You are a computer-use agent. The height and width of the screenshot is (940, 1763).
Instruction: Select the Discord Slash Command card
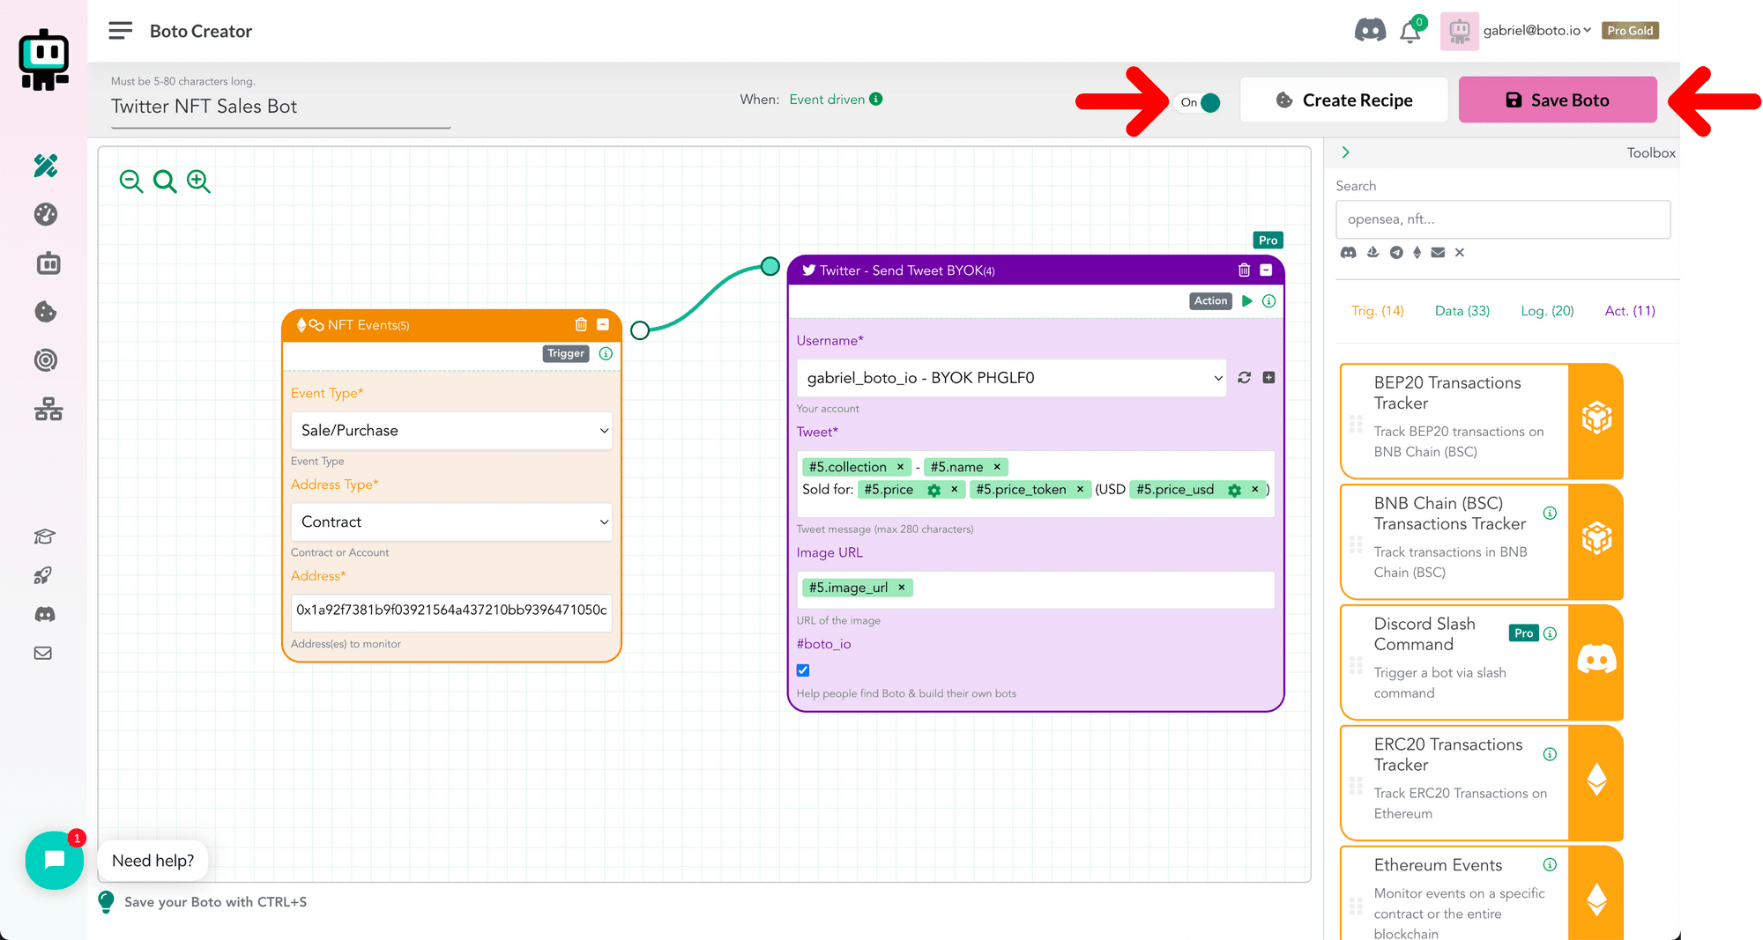coord(1481,662)
